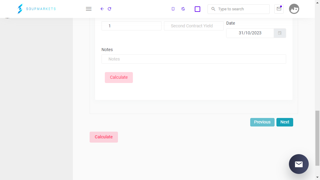Open the user avatar menu
Screen dimensions: 320x180
(294, 9)
